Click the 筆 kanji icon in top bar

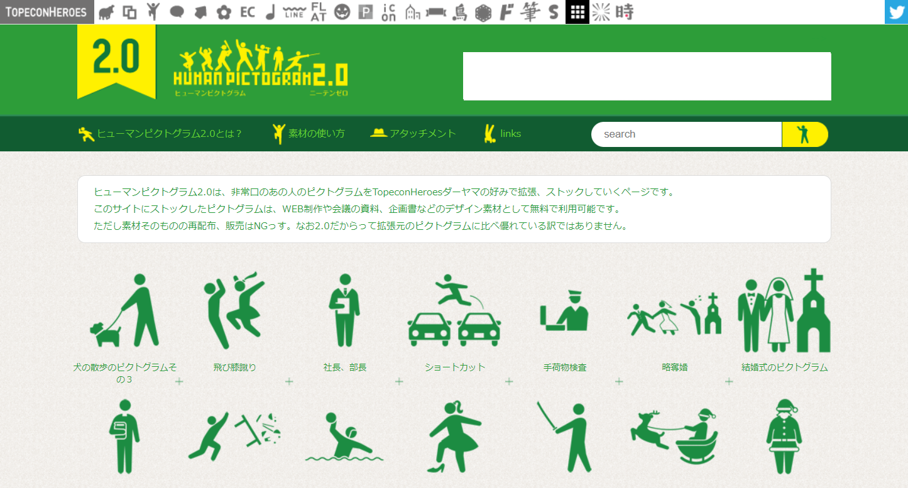(530, 12)
